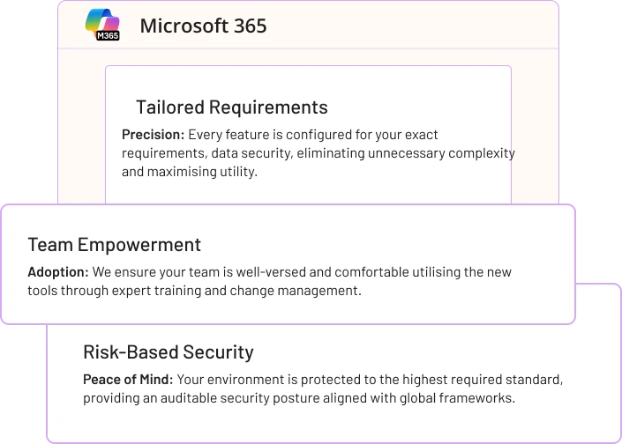Select the Team Empowerment heading

[x=115, y=245]
